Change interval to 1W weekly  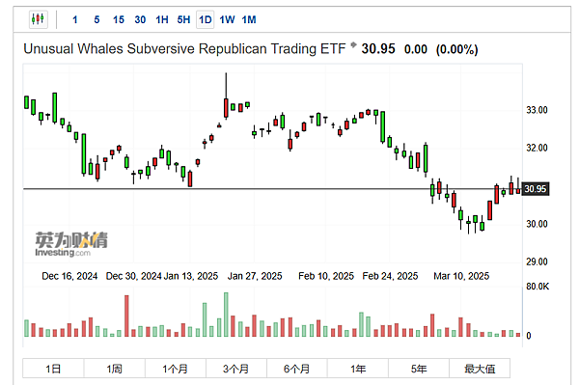point(227,19)
